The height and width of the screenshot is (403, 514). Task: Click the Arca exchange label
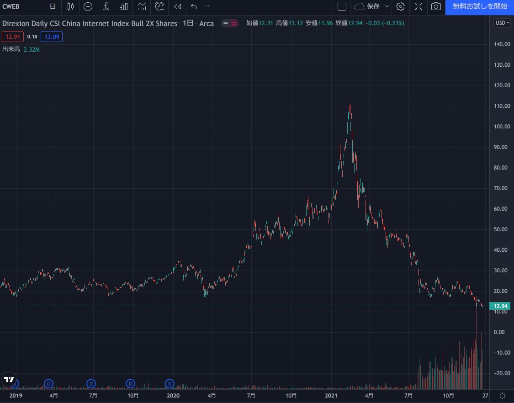pos(207,23)
